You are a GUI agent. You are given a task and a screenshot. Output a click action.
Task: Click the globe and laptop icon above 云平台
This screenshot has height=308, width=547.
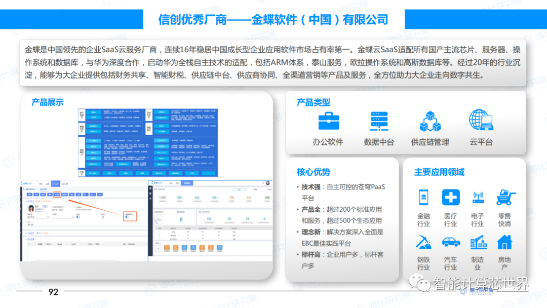[x=481, y=120]
